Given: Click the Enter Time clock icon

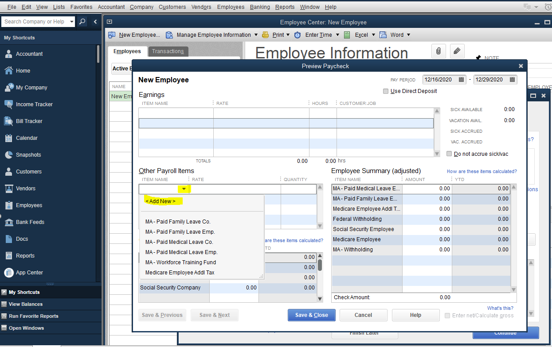Looking at the screenshot, I should 298,35.
